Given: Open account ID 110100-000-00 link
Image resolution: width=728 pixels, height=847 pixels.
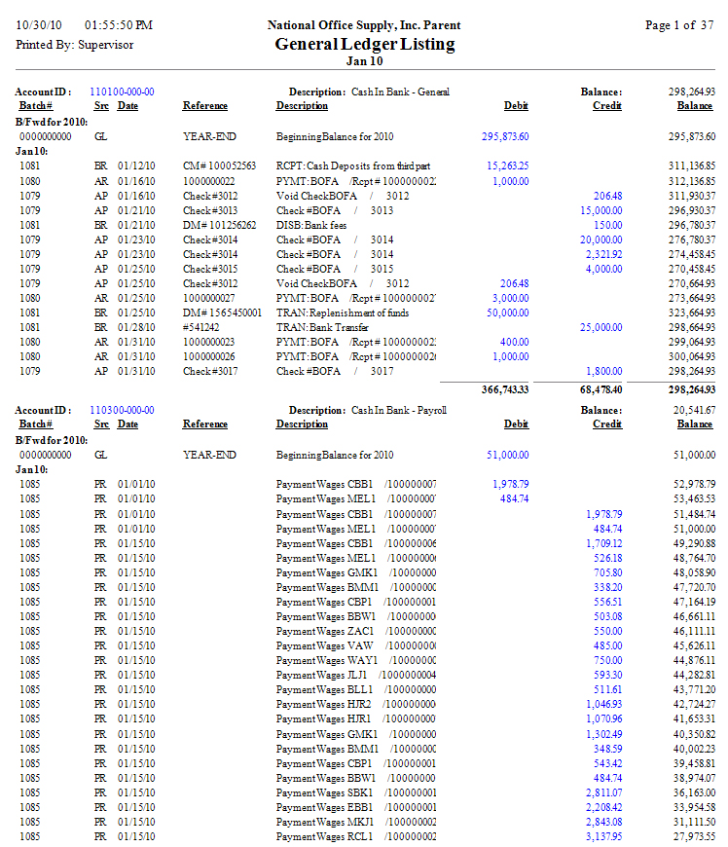Looking at the screenshot, I should click(x=122, y=92).
